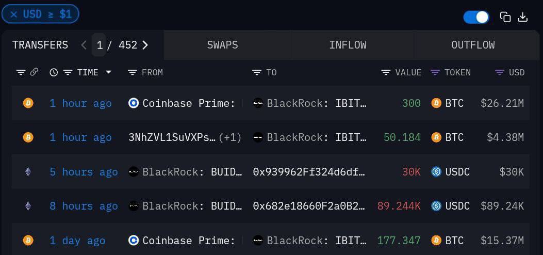Open the FROM column filter
Viewport: 543px width, 255px height.
coord(132,72)
